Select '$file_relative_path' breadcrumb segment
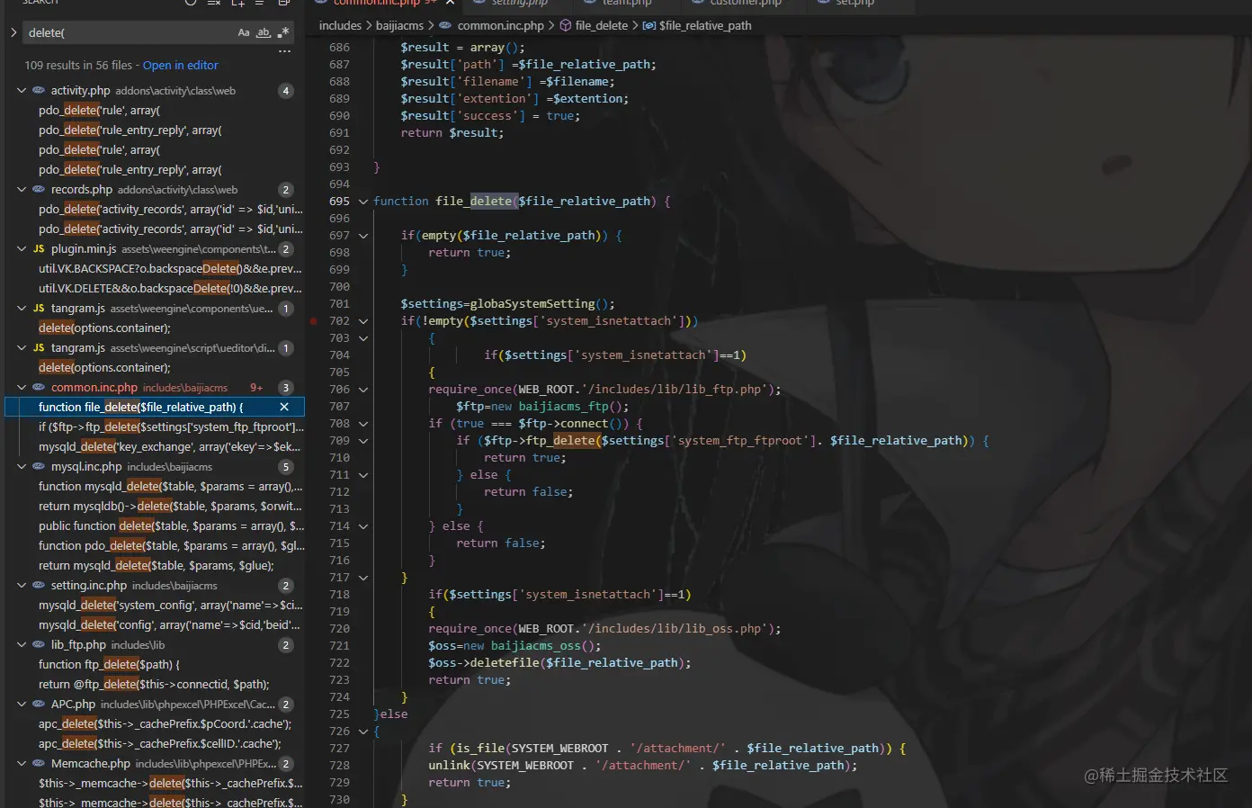 [705, 26]
